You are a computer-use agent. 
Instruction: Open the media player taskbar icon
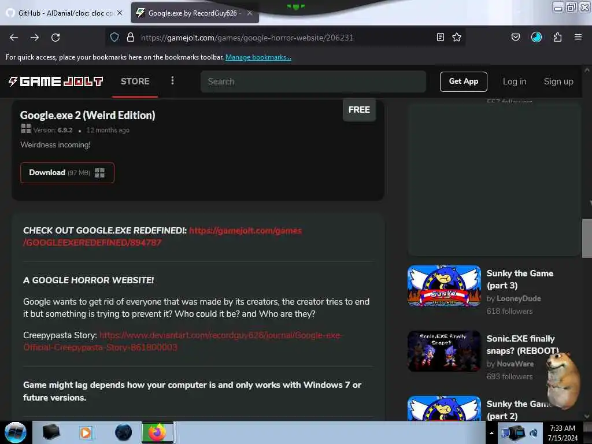[86, 432]
